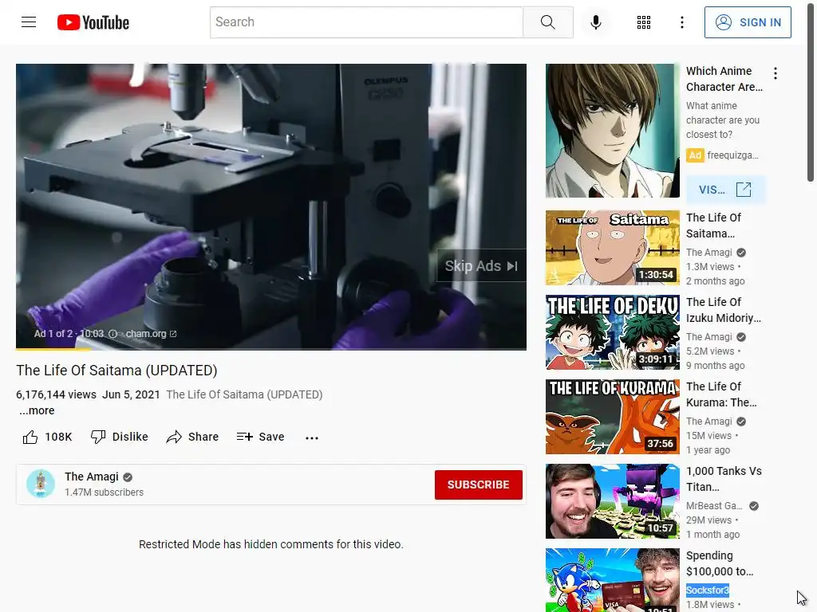
Task: Open three-dot menu on anime ad
Action: 776,73
